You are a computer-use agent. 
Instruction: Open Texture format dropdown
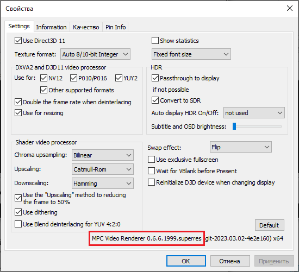pyautogui.click(x=95, y=54)
